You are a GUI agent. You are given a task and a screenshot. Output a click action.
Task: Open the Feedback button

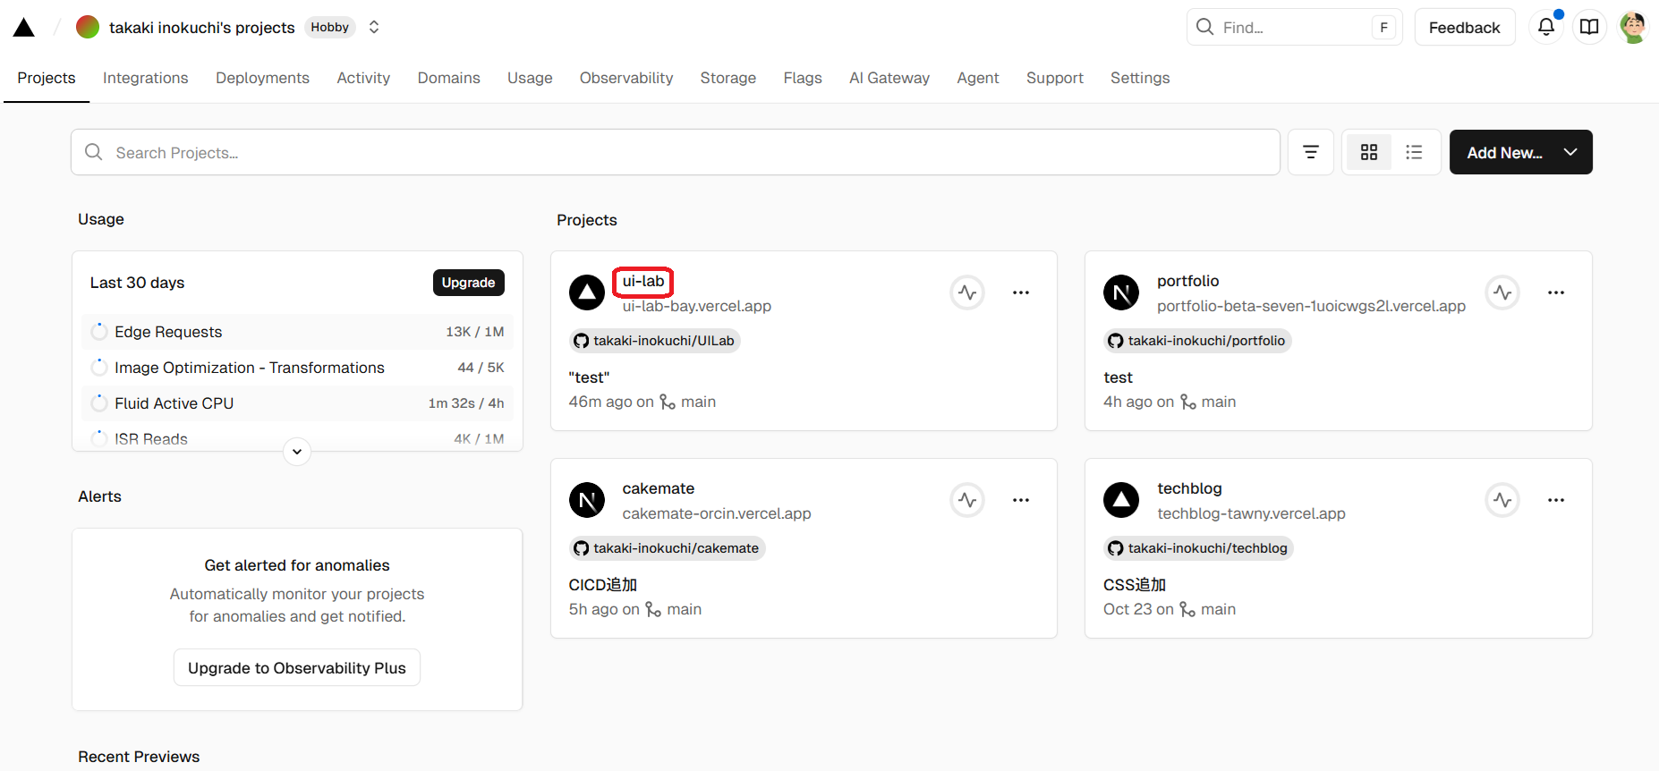tap(1464, 28)
